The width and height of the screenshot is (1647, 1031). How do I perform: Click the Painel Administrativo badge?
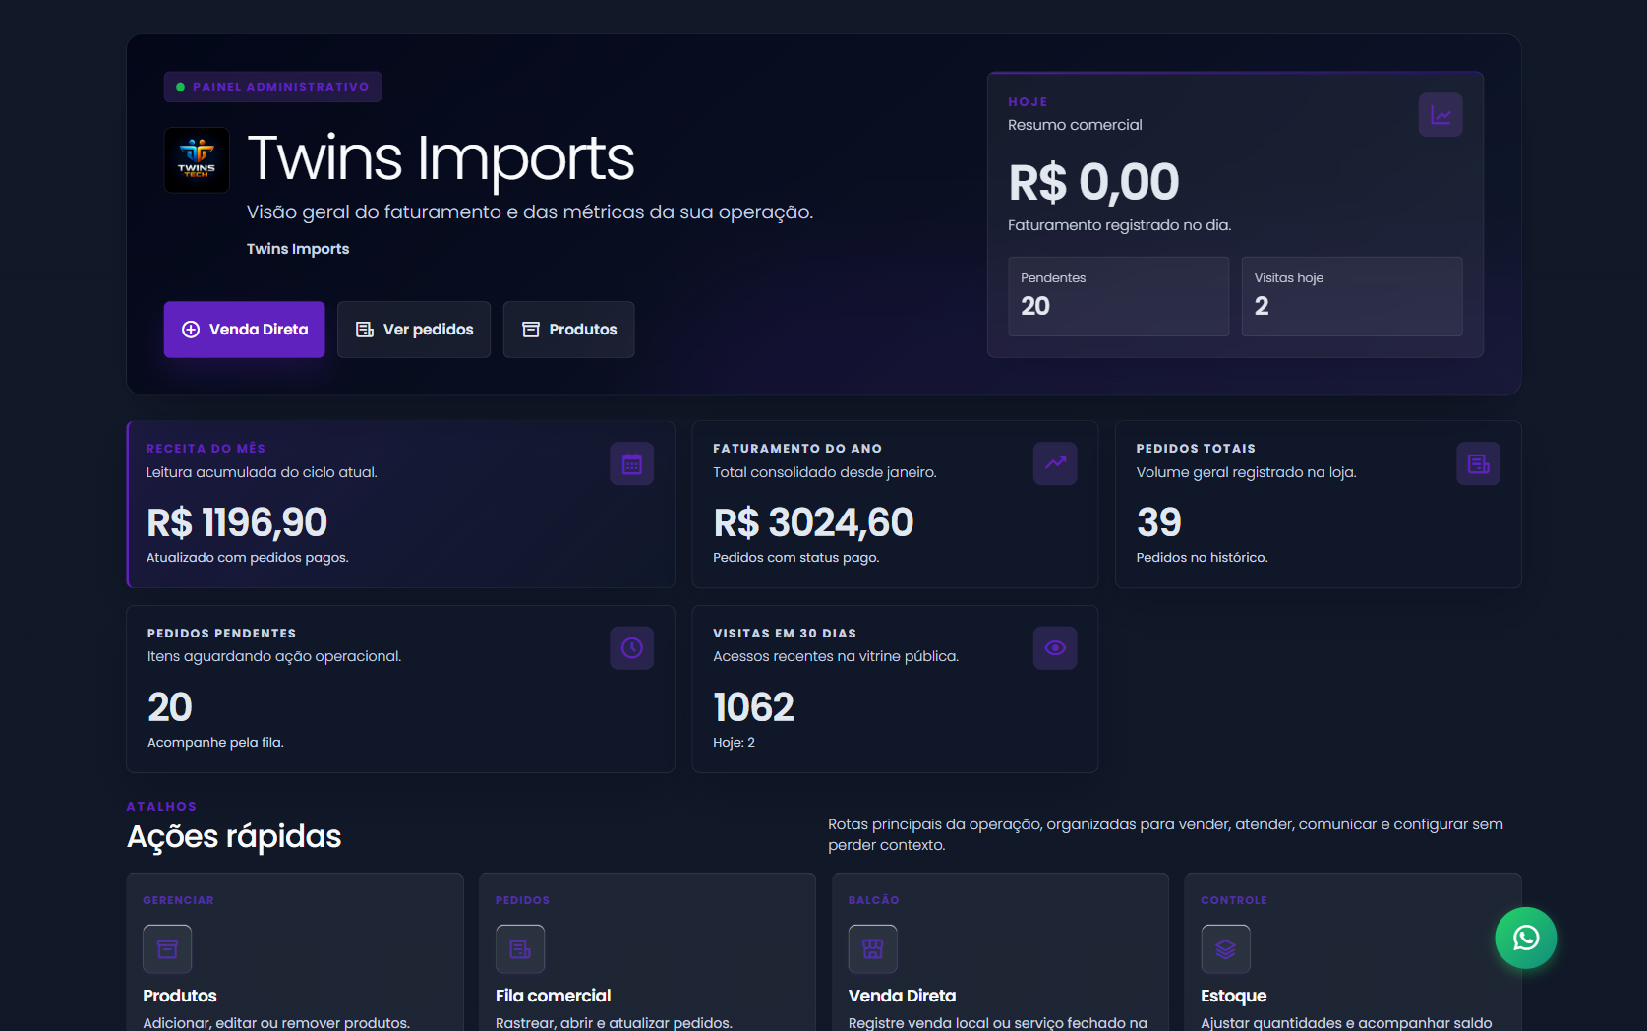[x=272, y=87]
